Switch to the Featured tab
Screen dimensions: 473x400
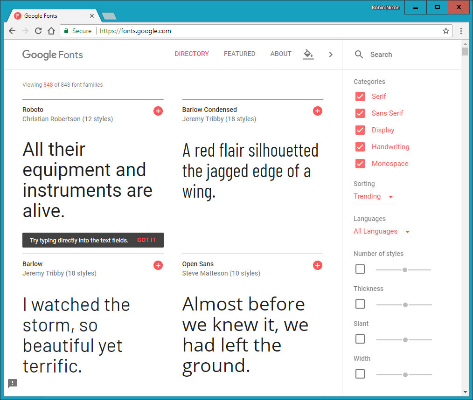pos(239,54)
